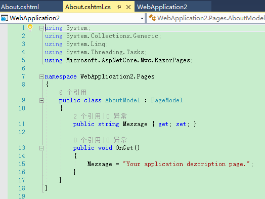Viewport: 265px width, 199px height.
Task: Open the WebApplication2.Pages.AboutModel type dropdown
Action: pyautogui.click(x=206, y=18)
